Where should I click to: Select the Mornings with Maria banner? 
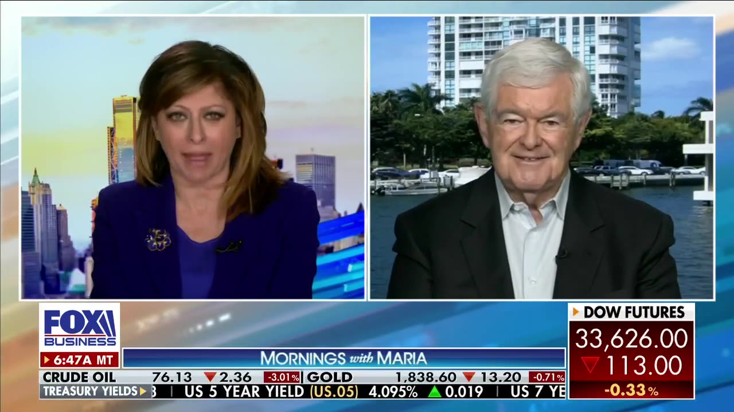coord(344,358)
